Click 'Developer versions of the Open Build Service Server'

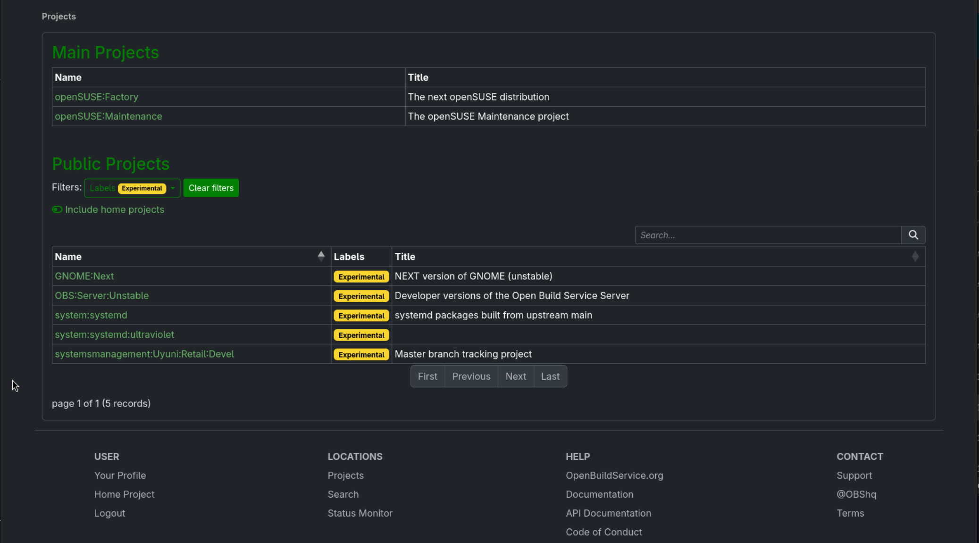point(512,295)
